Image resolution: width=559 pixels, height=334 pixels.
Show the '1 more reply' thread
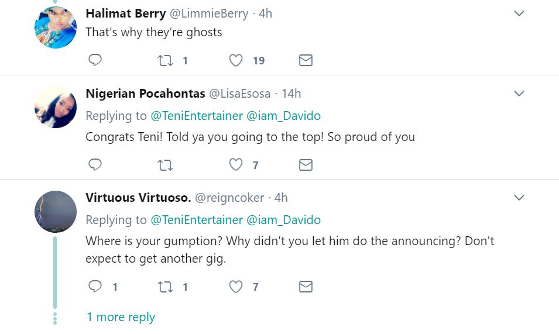pyautogui.click(x=121, y=317)
